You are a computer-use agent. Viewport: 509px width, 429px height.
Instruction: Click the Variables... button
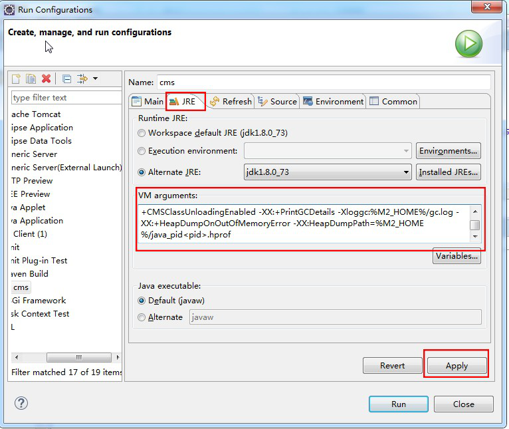(457, 256)
